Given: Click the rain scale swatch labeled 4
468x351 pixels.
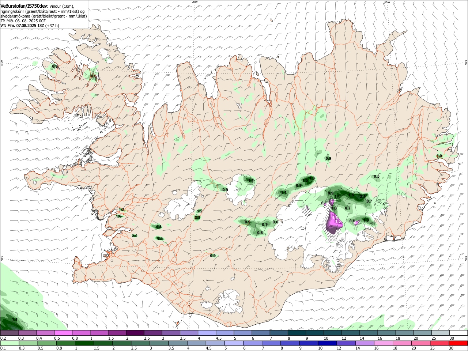Looking at the screenshot, I should [x=196, y=343].
